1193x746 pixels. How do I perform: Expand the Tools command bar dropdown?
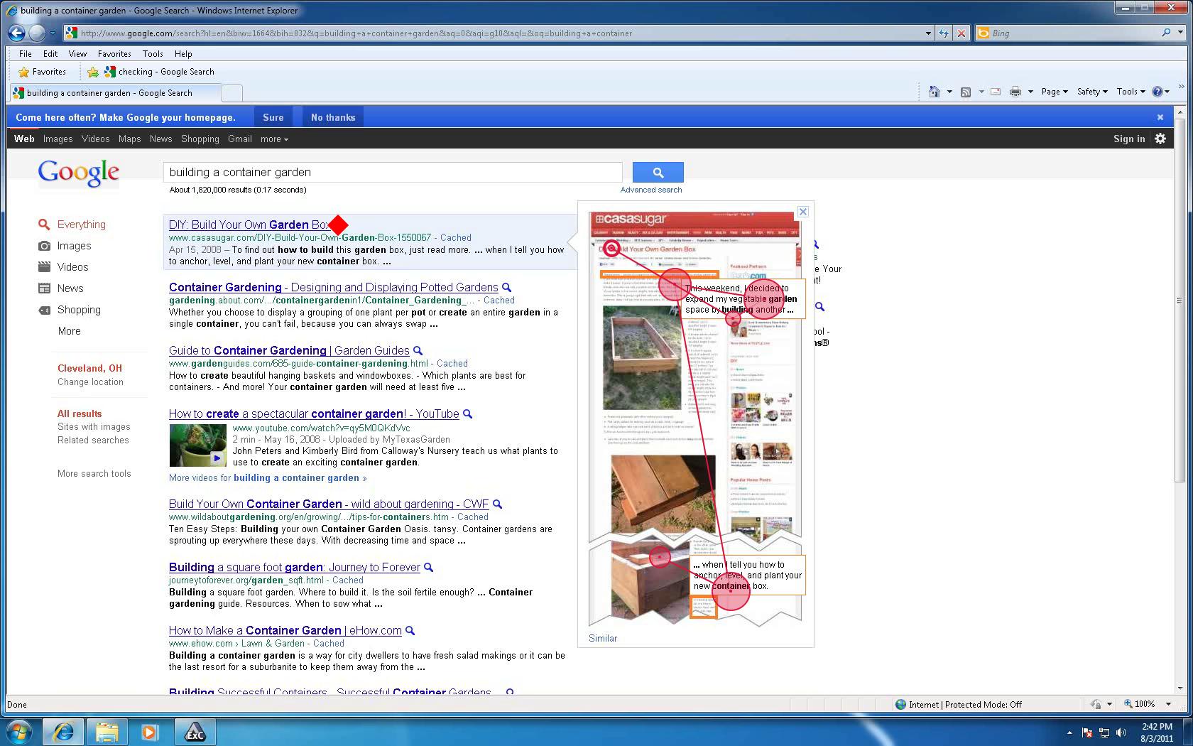pyautogui.click(x=1131, y=92)
